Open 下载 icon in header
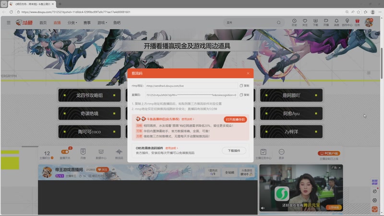 coord(315,22)
